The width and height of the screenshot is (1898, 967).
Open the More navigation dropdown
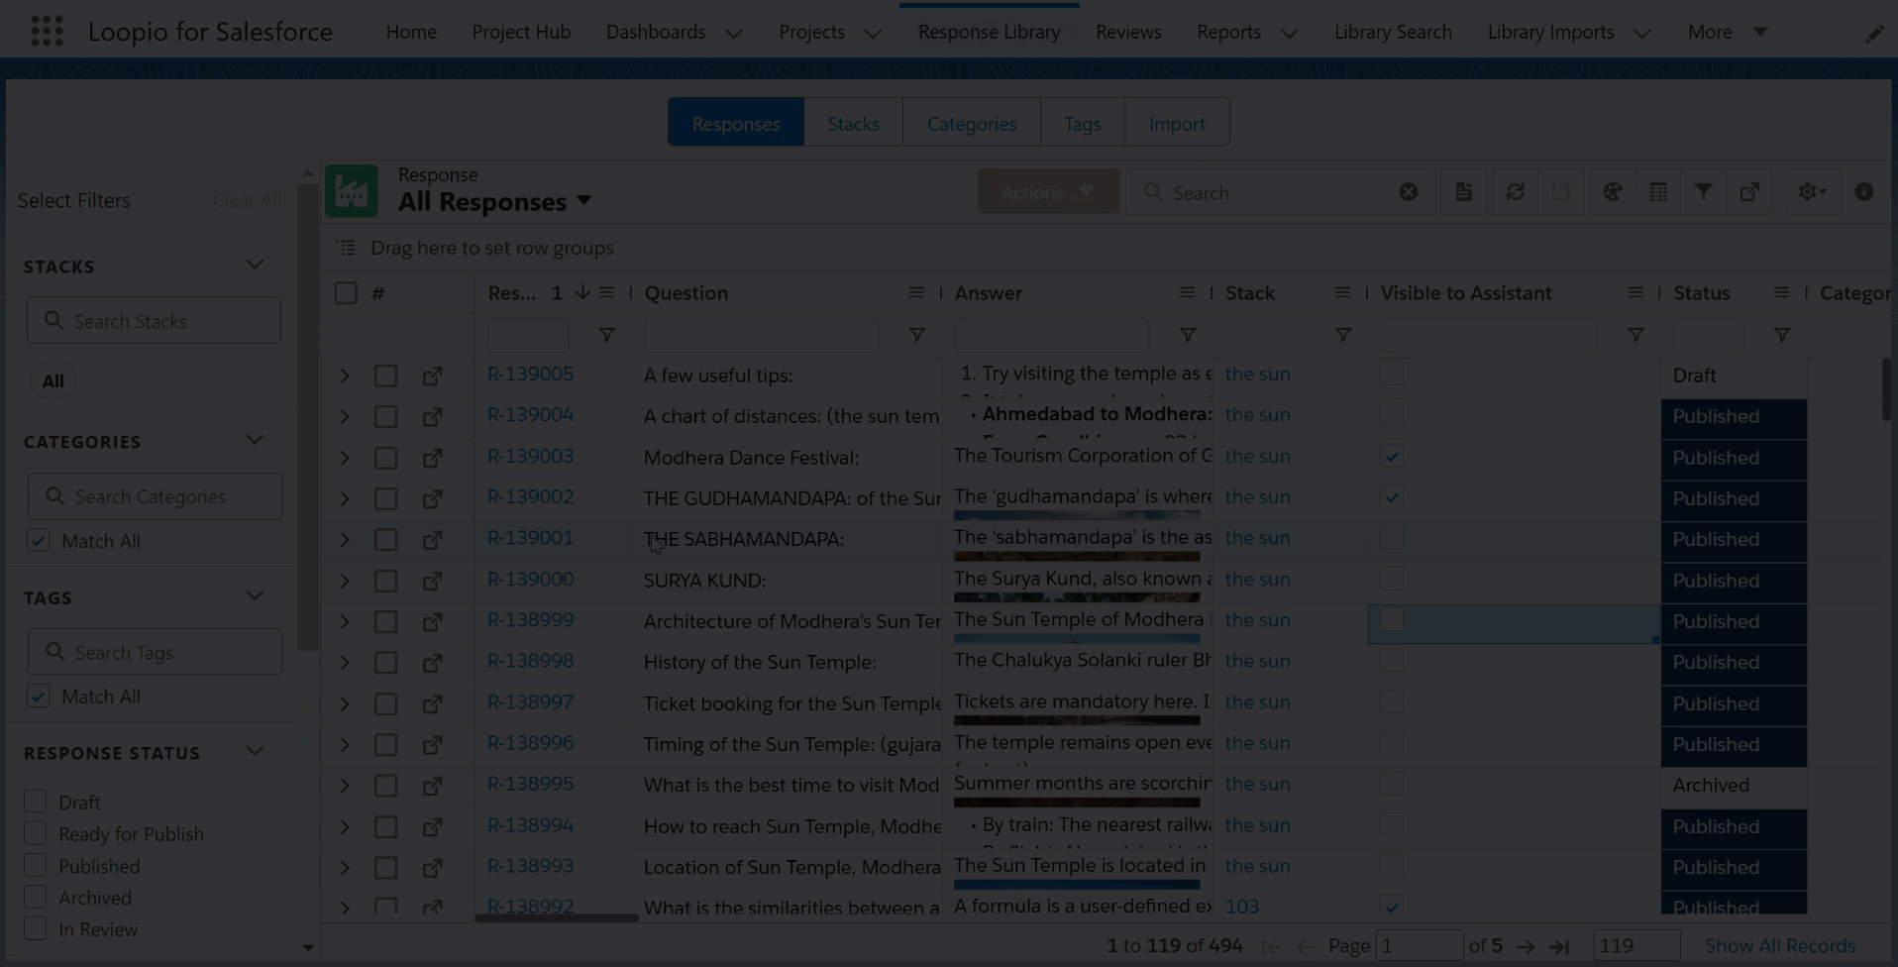pyautogui.click(x=1728, y=32)
